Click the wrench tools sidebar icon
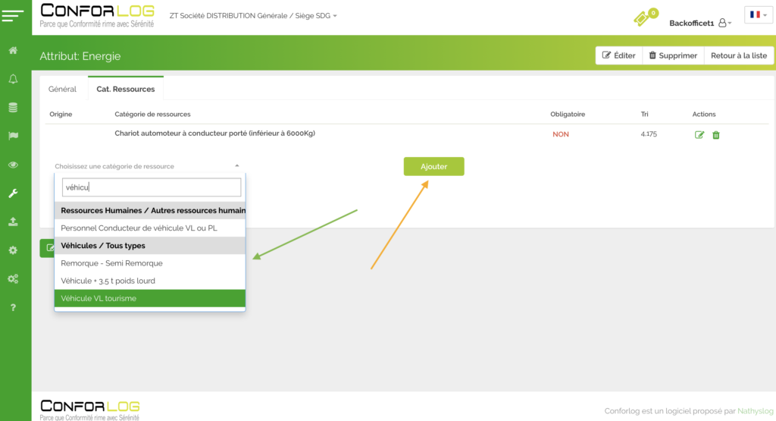776x421 pixels. coord(13,193)
